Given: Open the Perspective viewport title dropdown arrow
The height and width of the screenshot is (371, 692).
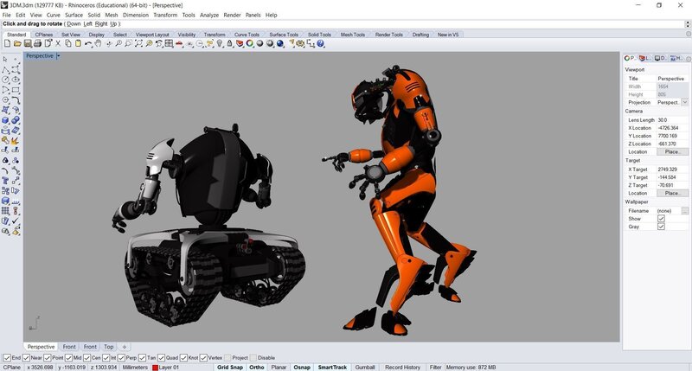Looking at the screenshot, I should (x=58, y=56).
